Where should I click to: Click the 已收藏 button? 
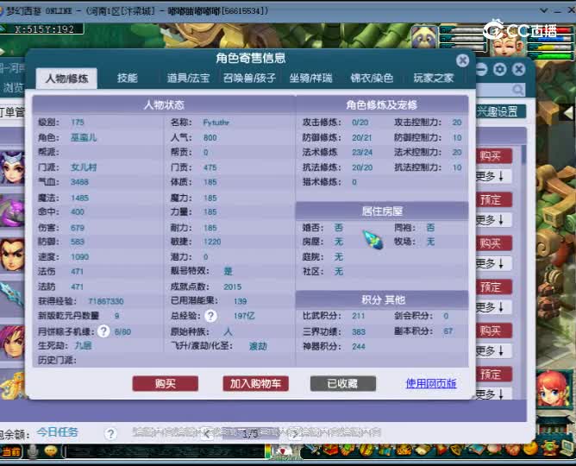343,384
